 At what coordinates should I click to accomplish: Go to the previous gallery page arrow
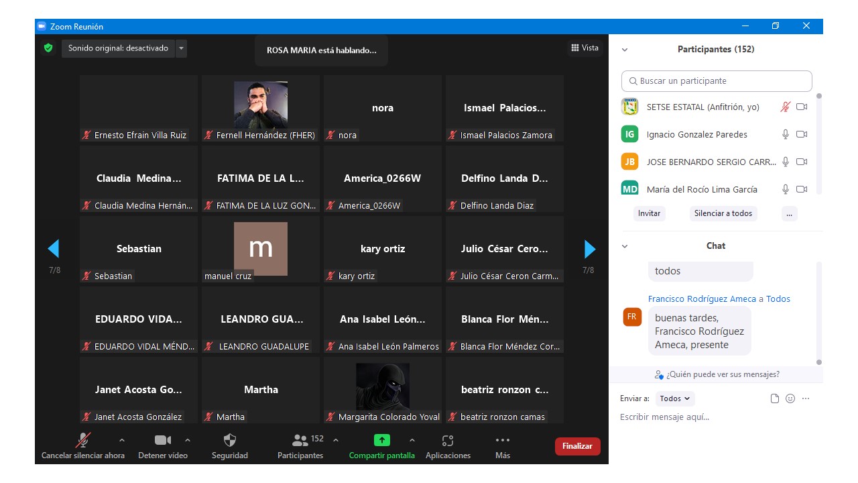click(54, 249)
